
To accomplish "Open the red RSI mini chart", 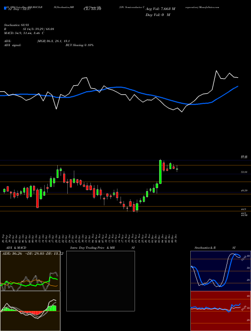I will 220,311.
